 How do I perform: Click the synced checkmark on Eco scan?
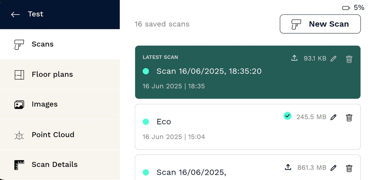[287, 116]
